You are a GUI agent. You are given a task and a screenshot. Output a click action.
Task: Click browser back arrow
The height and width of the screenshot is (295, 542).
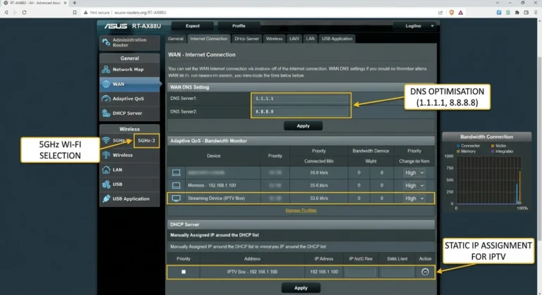click(x=6, y=13)
